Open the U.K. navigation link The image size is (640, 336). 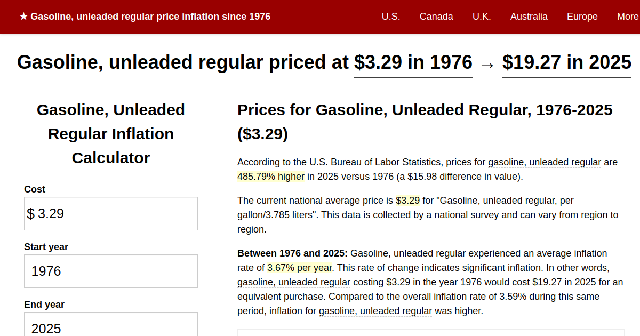[482, 17]
